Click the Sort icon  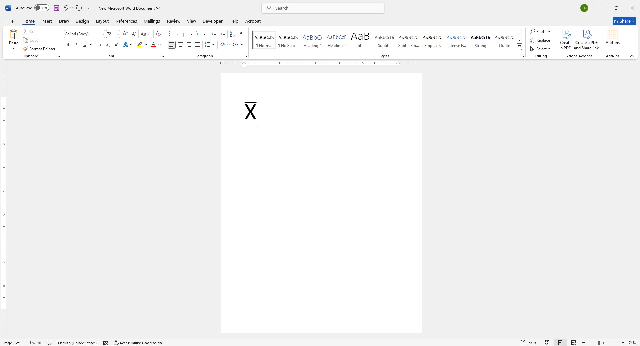point(232,34)
